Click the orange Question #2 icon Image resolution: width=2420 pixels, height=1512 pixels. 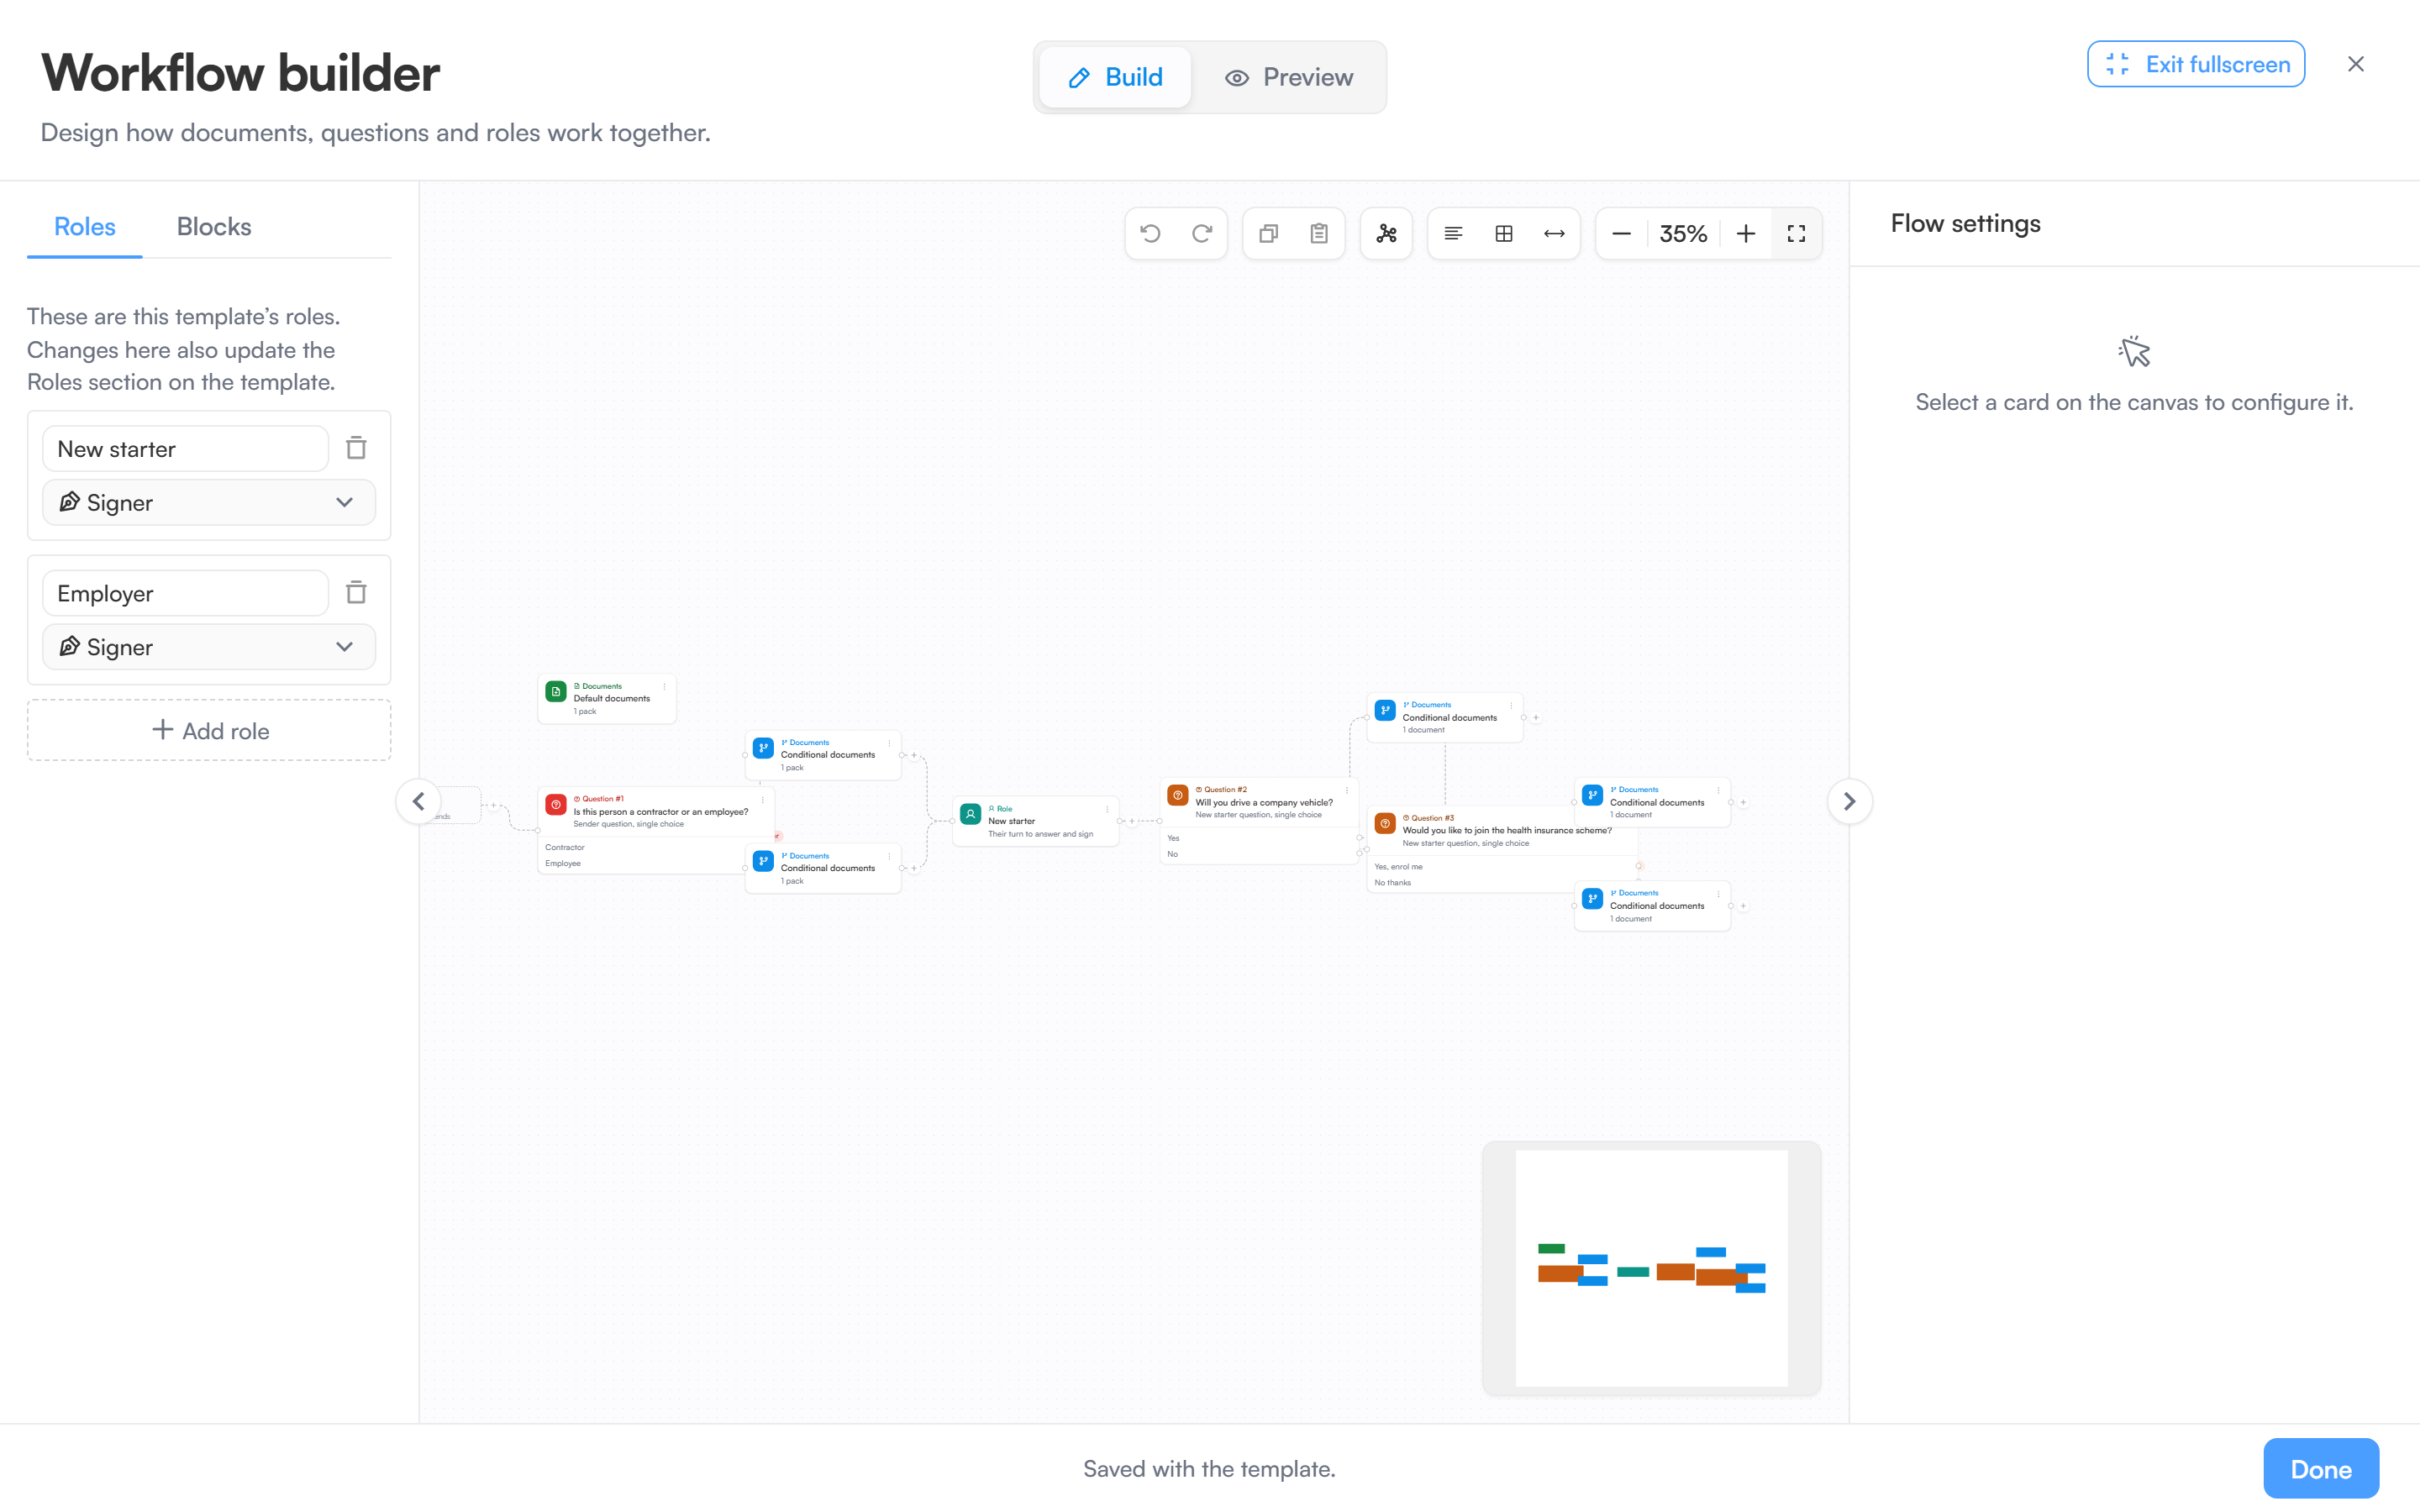(1178, 795)
